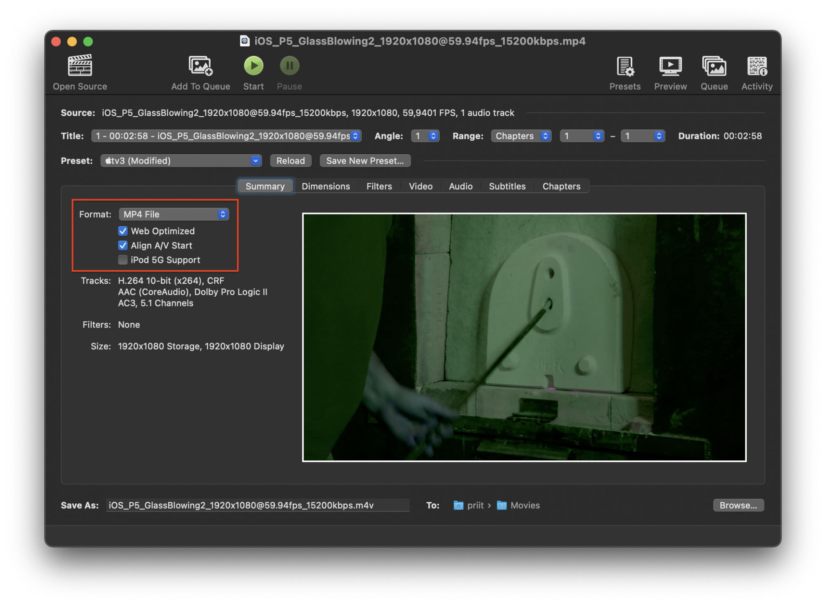Uncheck Align A/V Start
This screenshot has width=826, height=606.
click(x=123, y=245)
